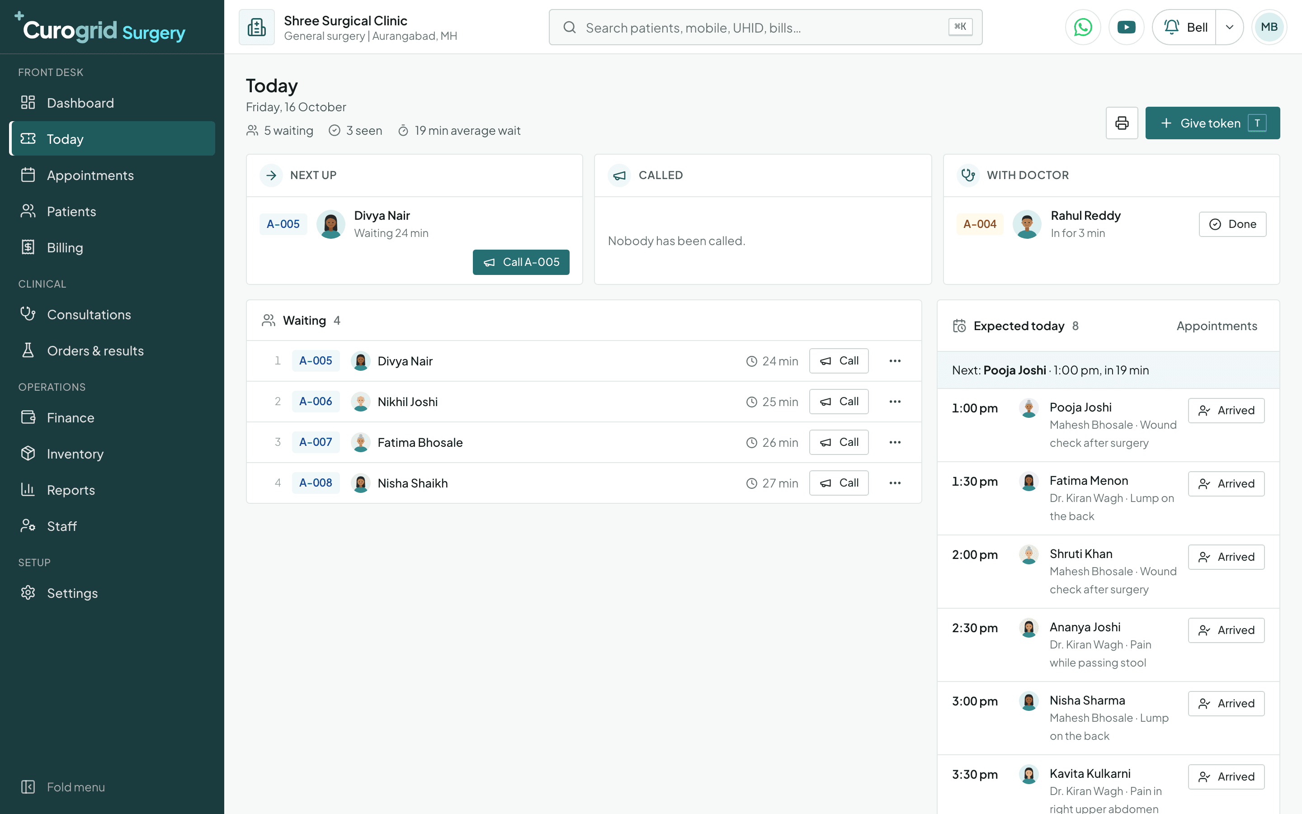Screen dimensions: 1302x814
Task: Click the clinic building icon
Action: click(257, 27)
